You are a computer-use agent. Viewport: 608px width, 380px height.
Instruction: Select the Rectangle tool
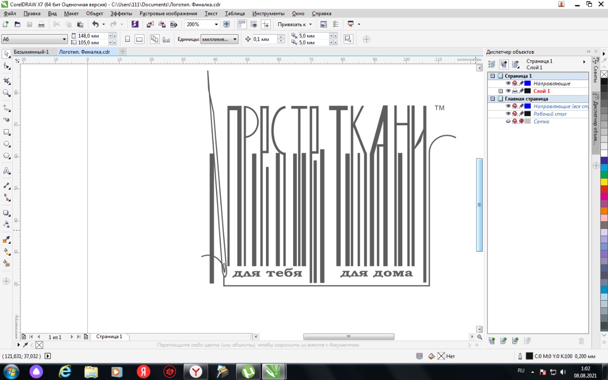(x=7, y=132)
